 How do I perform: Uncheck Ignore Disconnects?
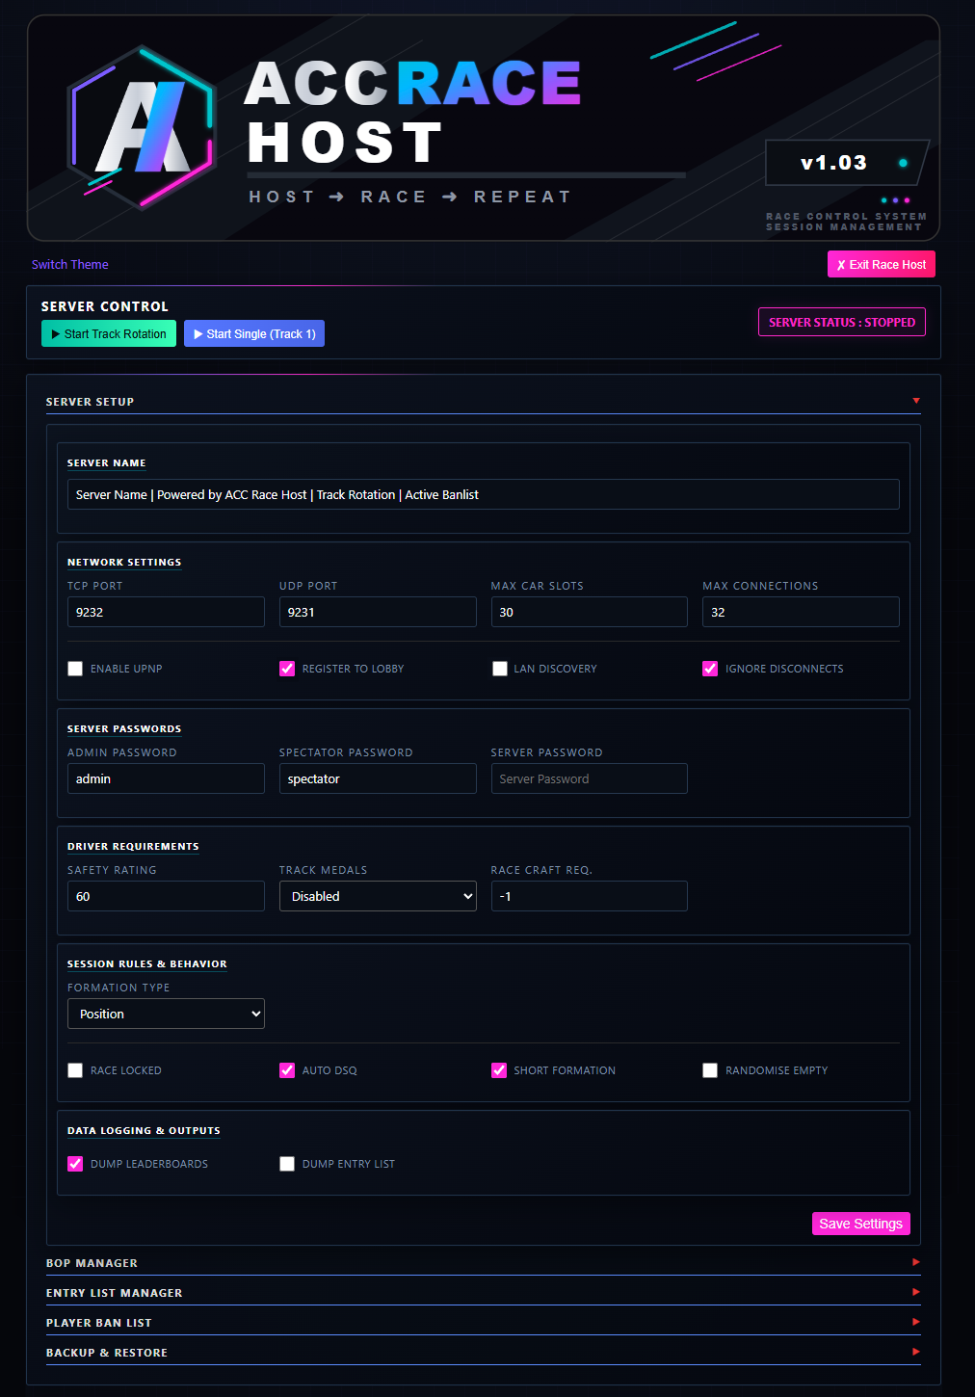[x=710, y=669]
